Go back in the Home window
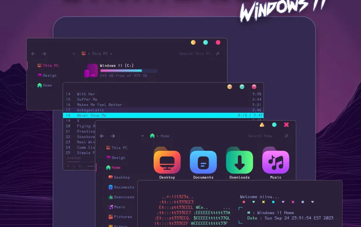 point(102,136)
